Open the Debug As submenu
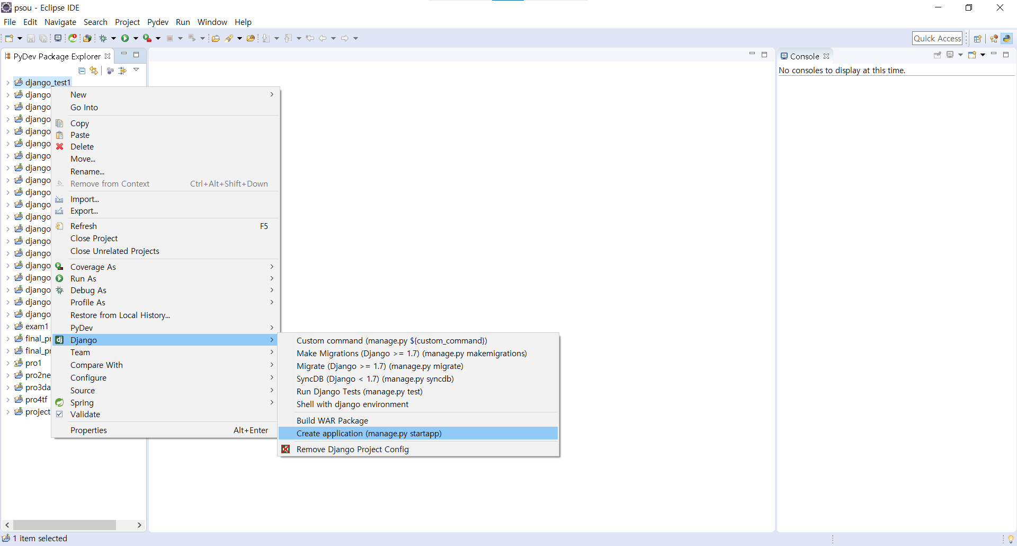The image size is (1017, 546). coord(165,290)
